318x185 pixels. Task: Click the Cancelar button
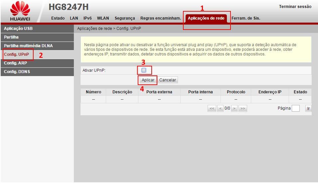pos(168,80)
